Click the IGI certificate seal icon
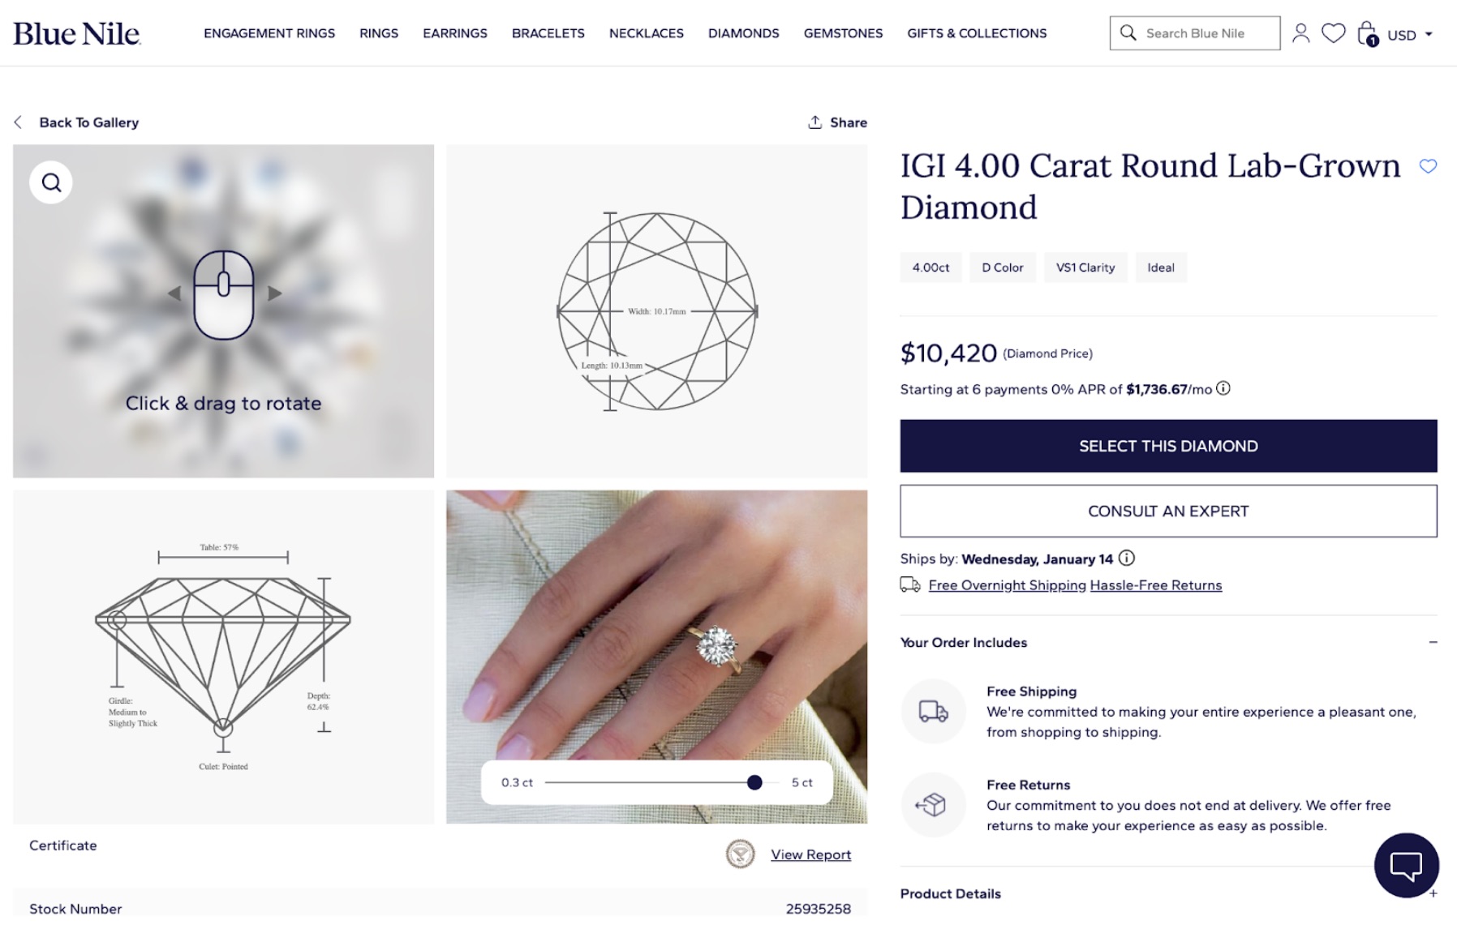This screenshot has width=1457, height=929. point(740,854)
